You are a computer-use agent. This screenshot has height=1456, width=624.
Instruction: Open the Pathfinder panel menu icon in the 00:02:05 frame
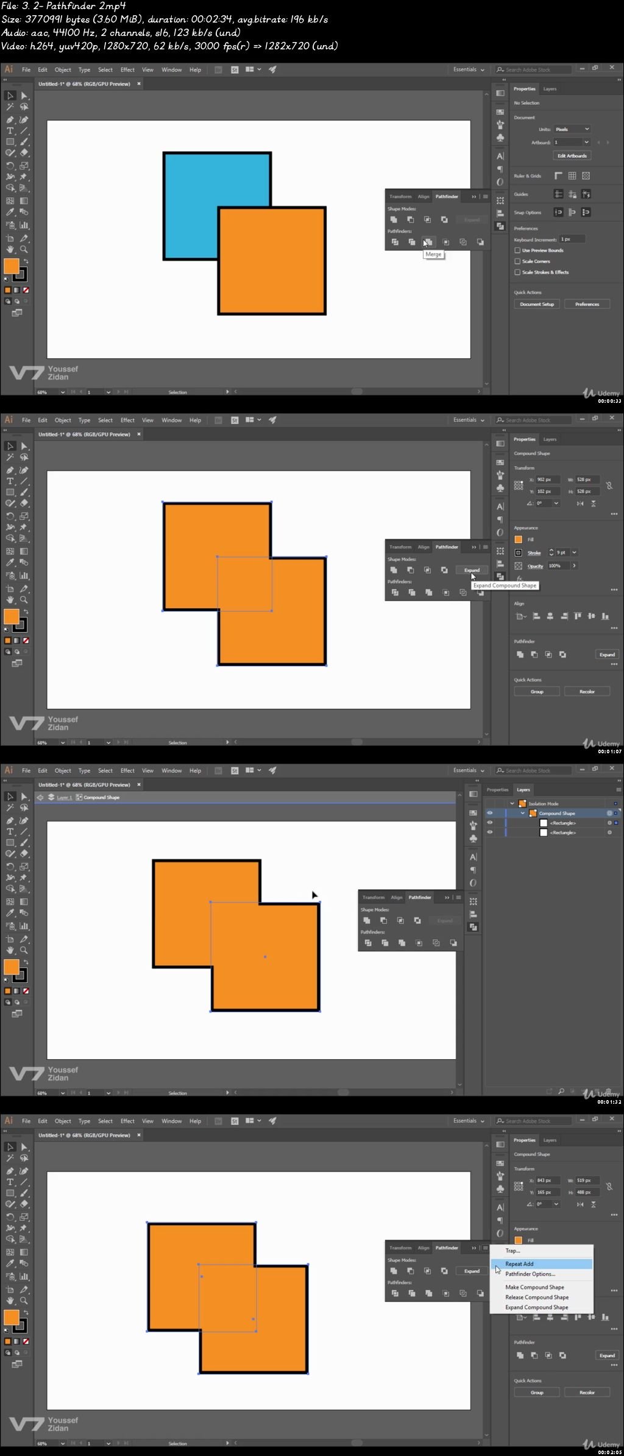[485, 1248]
